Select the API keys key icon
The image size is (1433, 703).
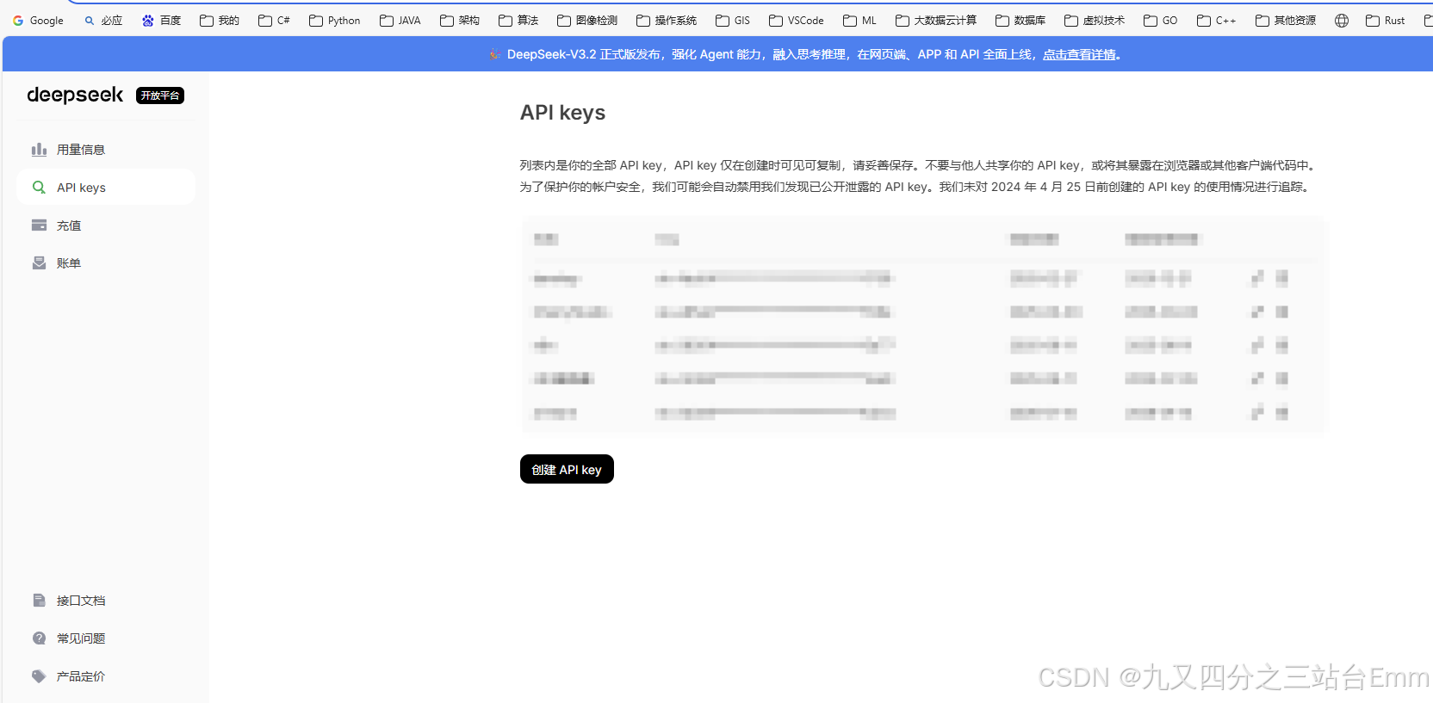39,188
